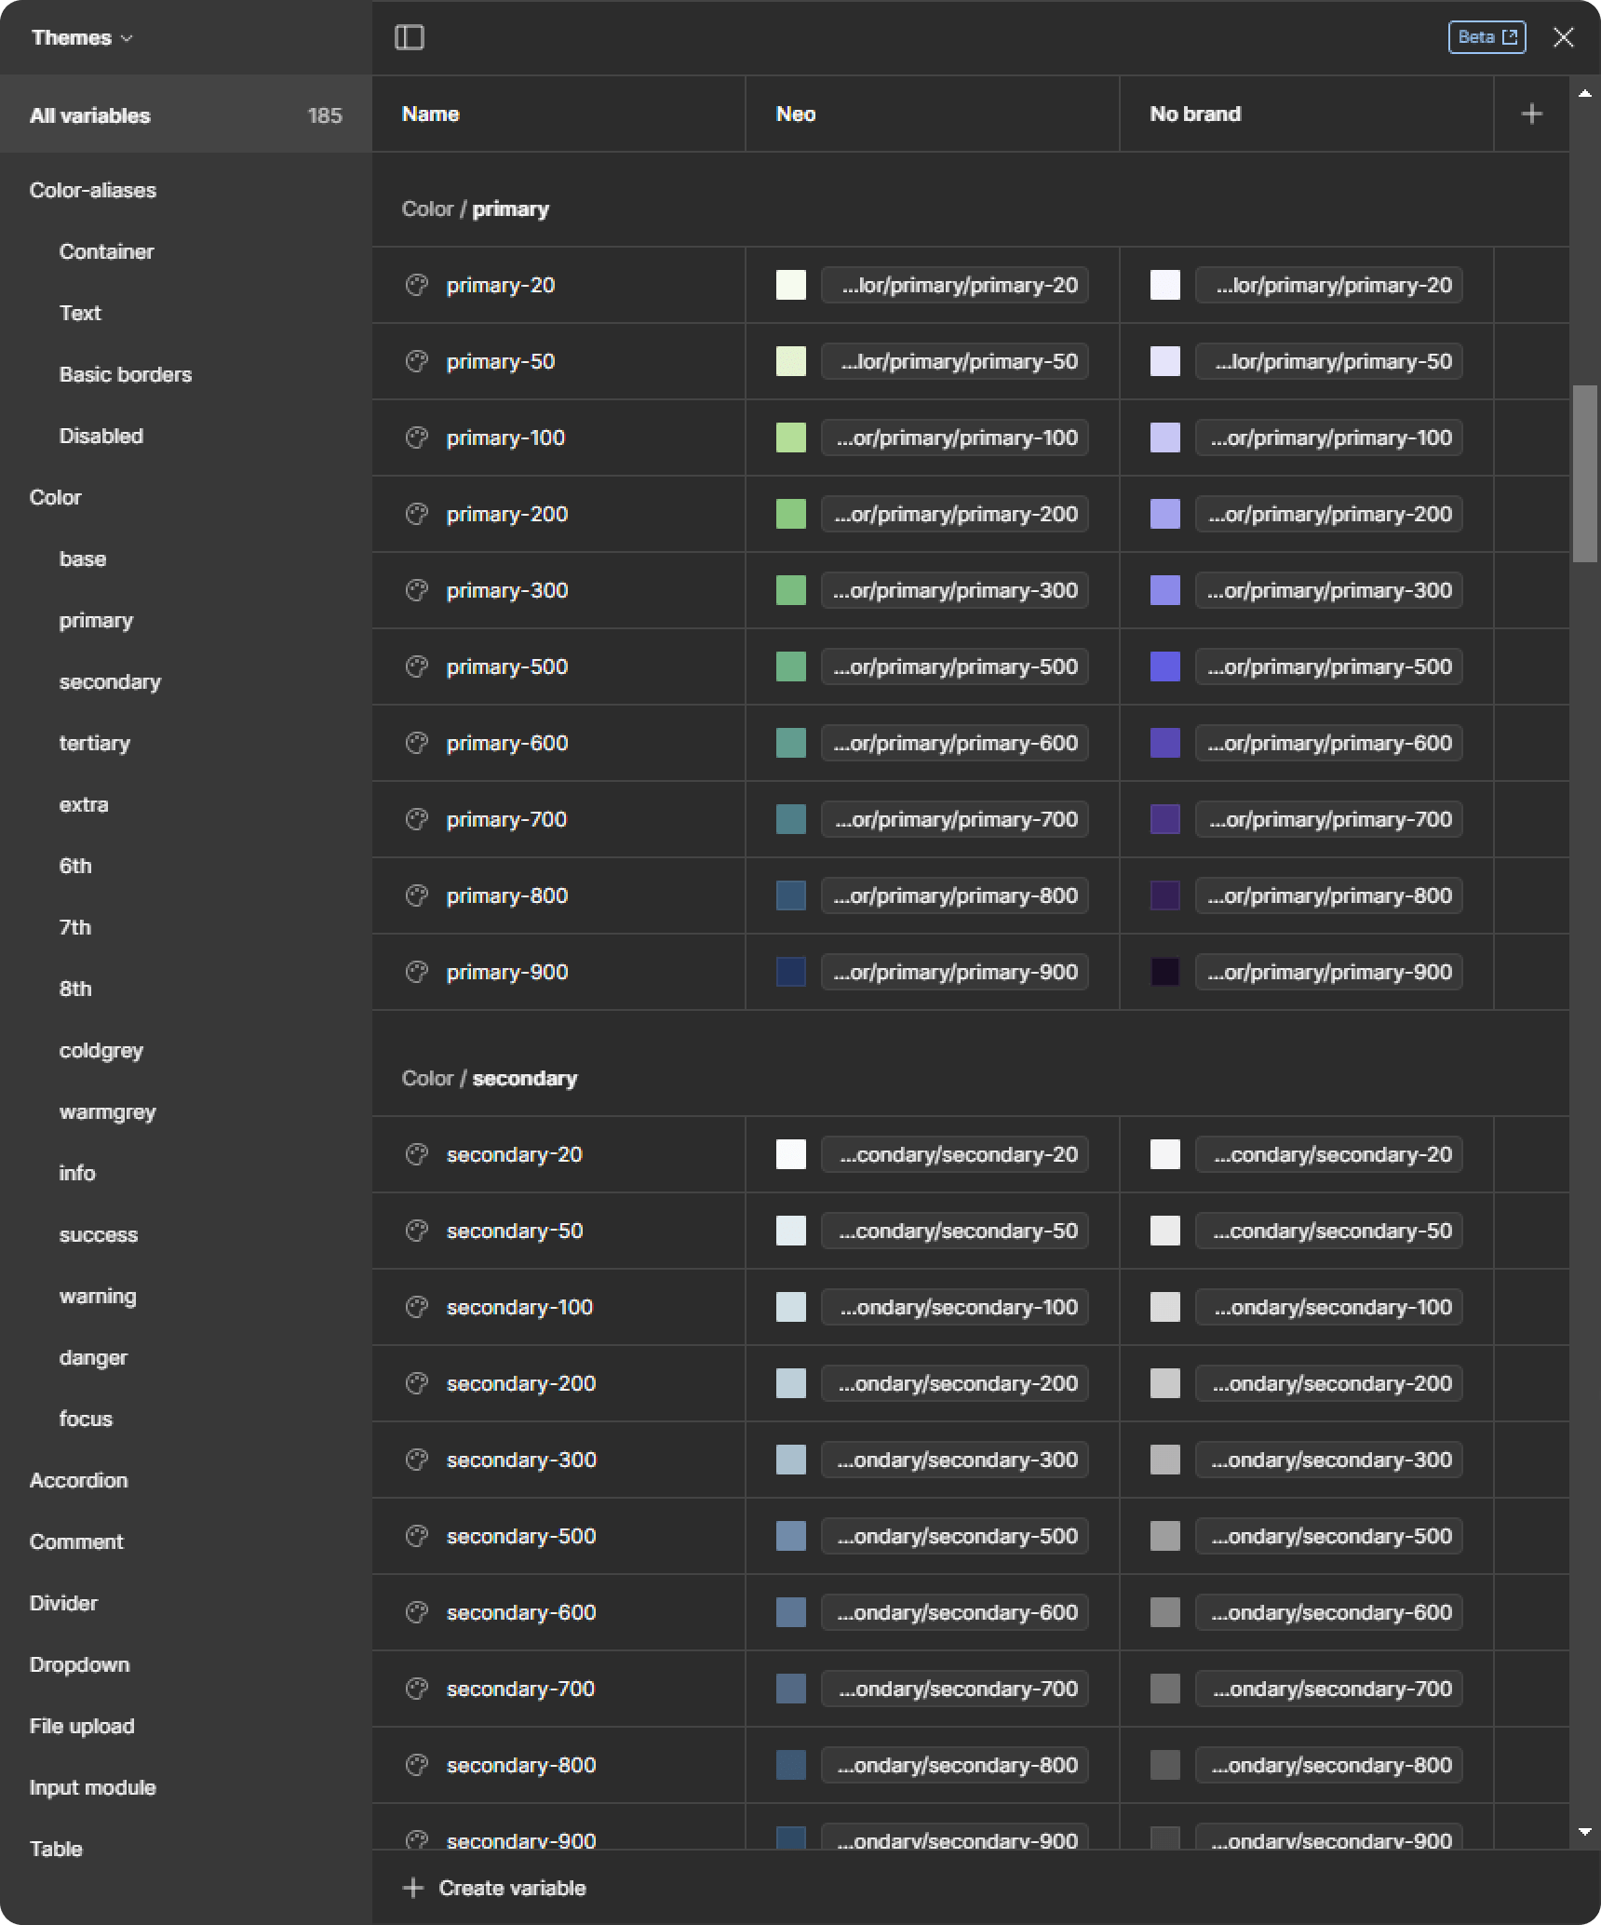This screenshot has width=1601, height=1925.
Task: Click the color icon beside secondary-700
Action: pyautogui.click(x=417, y=1689)
